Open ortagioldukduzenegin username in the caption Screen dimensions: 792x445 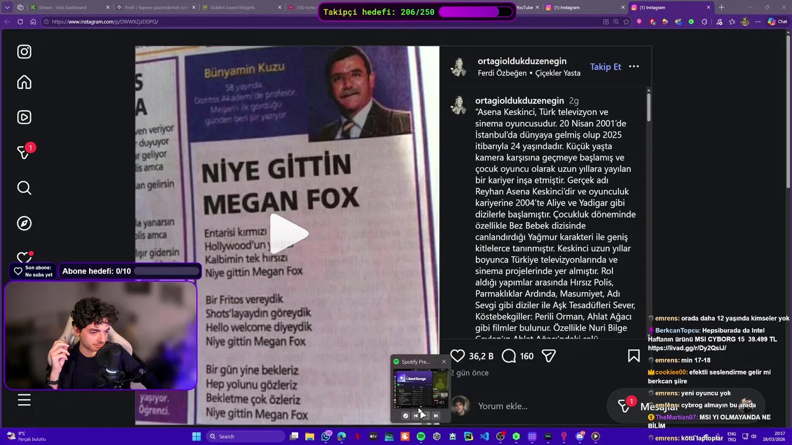click(x=519, y=101)
